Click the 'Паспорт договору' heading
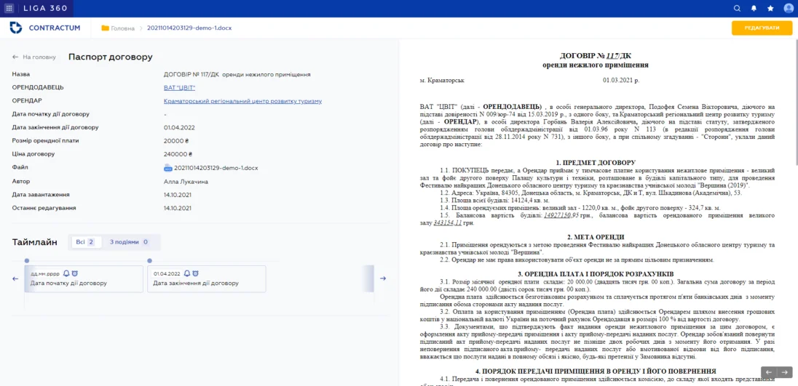The image size is (798, 386). coord(111,57)
